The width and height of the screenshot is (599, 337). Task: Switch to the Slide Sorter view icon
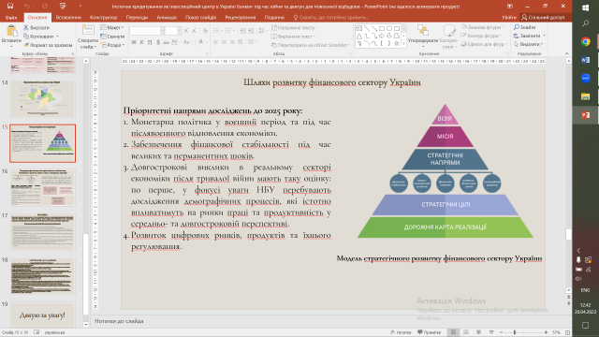(466, 332)
